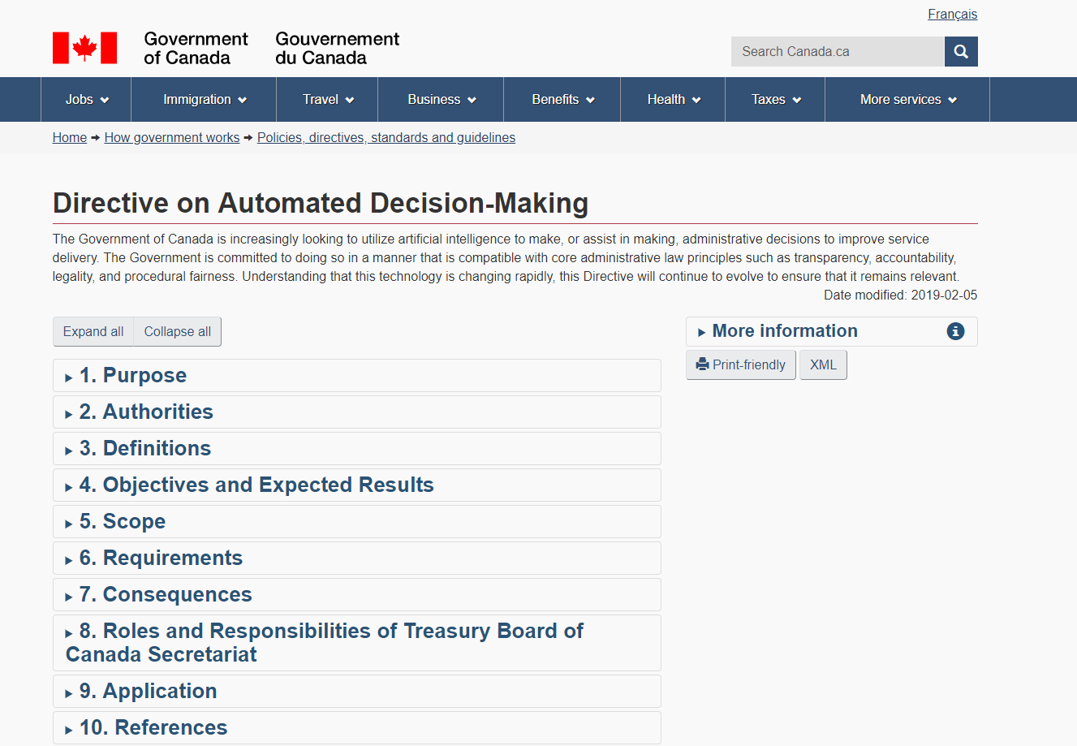The height and width of the screenshot is (746, 1077).
Task: Click the Expand all button
Action: pyautogui.click(x=93, y=331)
